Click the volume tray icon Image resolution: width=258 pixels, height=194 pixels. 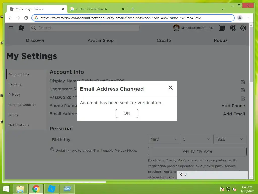[234, 189]
